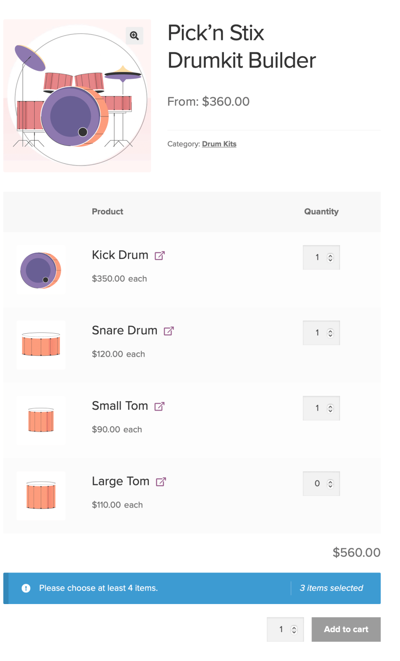Open the Small Tom external link icon

pos(159,406)
